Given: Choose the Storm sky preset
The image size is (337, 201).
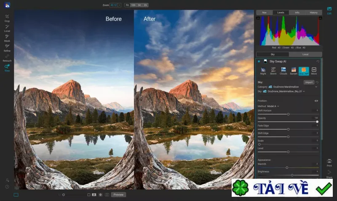Looking at the screenshot, I should [x=273, y=71].
